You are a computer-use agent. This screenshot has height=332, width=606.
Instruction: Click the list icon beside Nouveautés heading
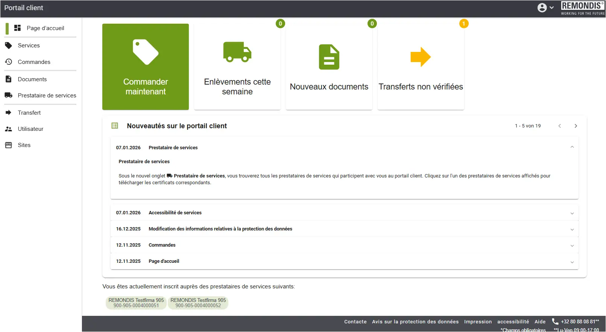(x=115, y=126)
